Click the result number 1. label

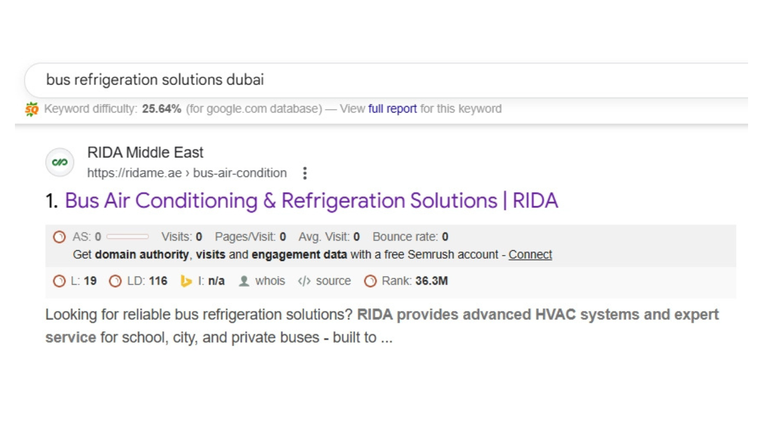(52, 201)
